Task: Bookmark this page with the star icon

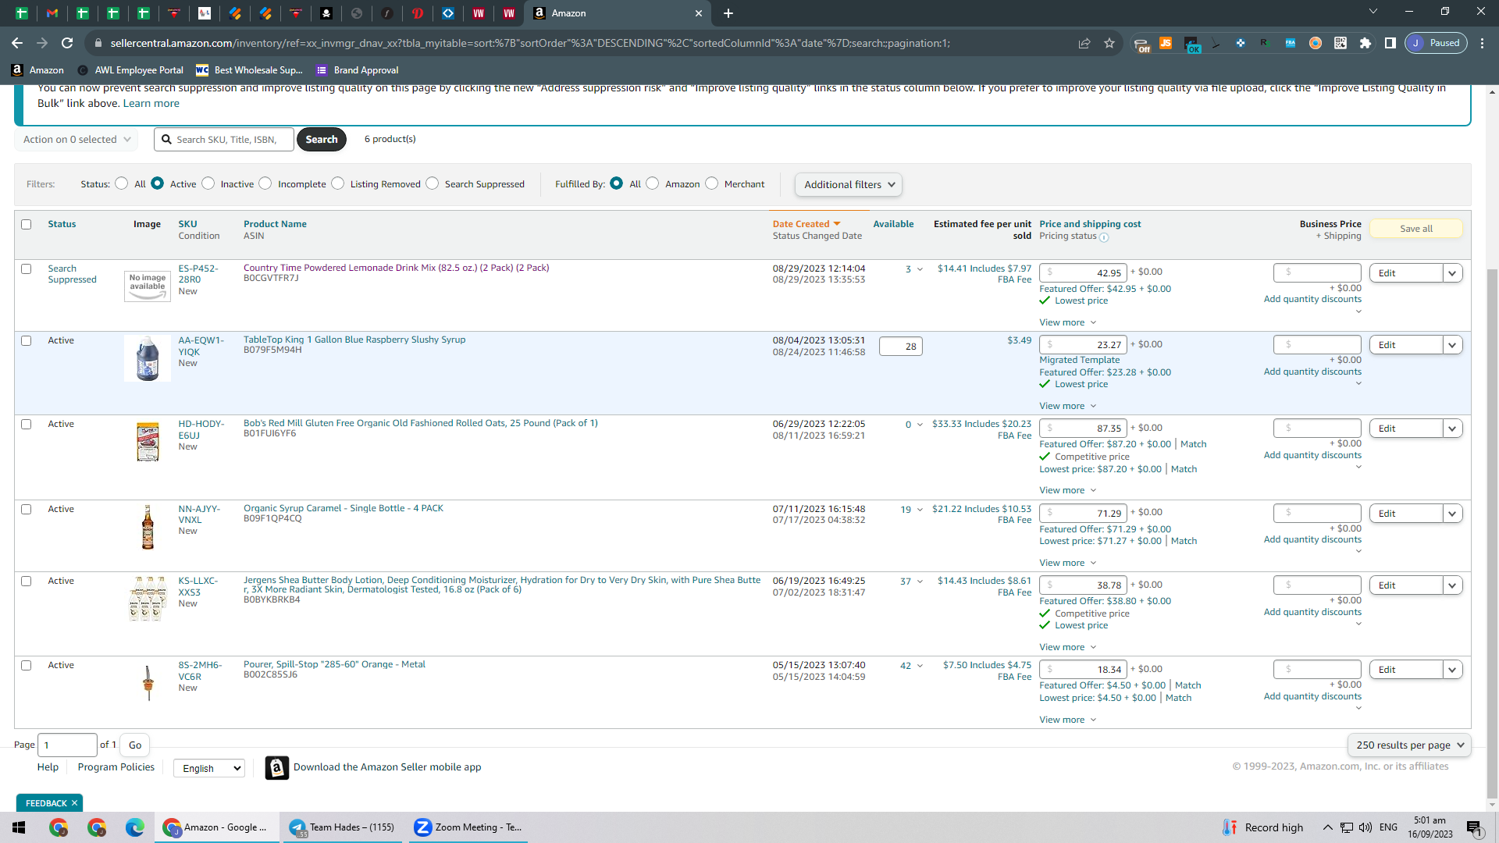Action: [x=1109, y=43]
